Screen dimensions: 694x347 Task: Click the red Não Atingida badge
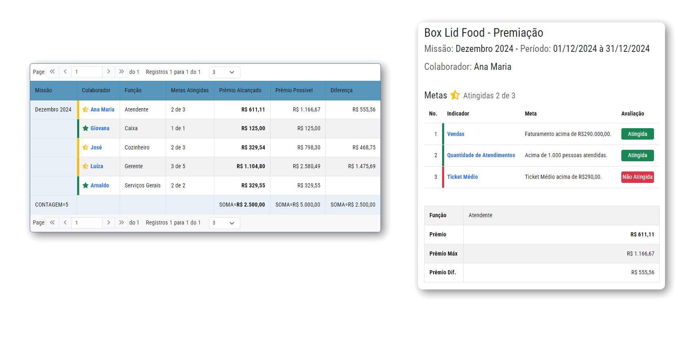pyautogui.click(x=637, y=177)
